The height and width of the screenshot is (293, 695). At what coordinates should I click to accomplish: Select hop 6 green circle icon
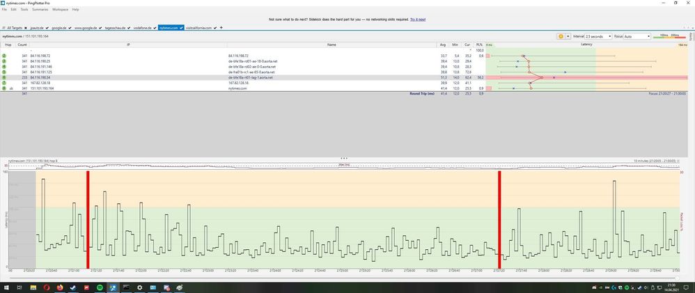4,77
